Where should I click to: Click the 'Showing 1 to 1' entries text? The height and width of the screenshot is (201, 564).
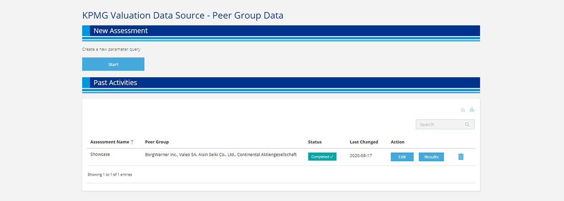(110, 174)
